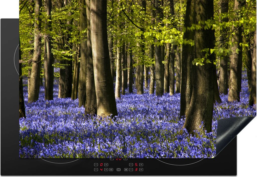Decrease the zone showing 0
Screen dimensions: 257x177
(96, 165)
